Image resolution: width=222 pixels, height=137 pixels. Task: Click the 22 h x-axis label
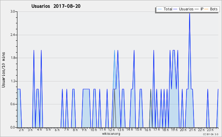pyautogui.click(x=201, y=130)
